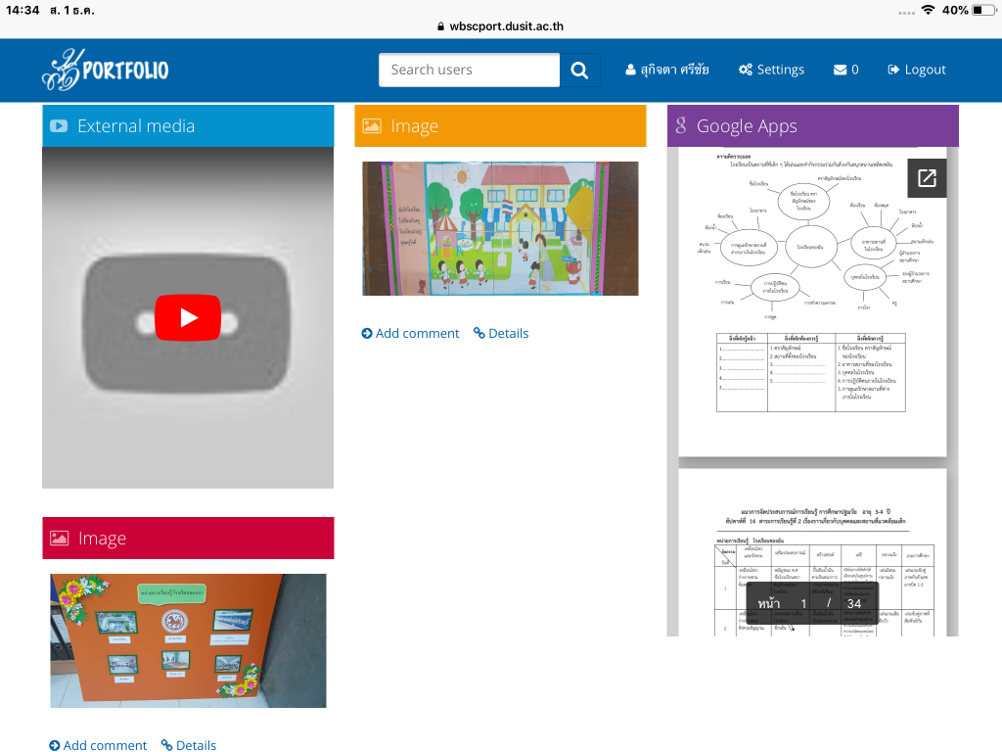
Task: Focus the Search users field
Action: pyautogui.click(x=470, y=70)
